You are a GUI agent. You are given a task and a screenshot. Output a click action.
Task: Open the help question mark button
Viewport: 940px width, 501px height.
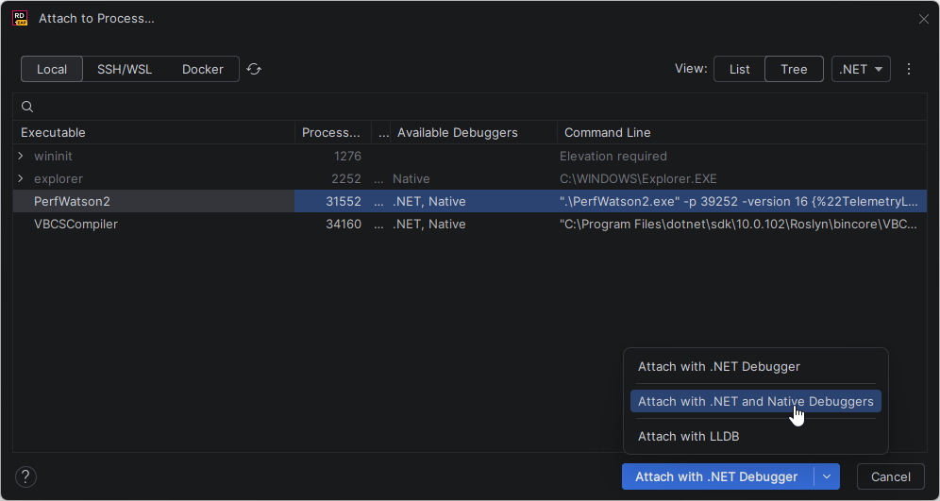(25, 477)
